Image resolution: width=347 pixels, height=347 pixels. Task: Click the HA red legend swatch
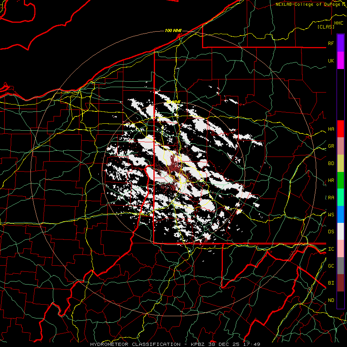[340, 129]
